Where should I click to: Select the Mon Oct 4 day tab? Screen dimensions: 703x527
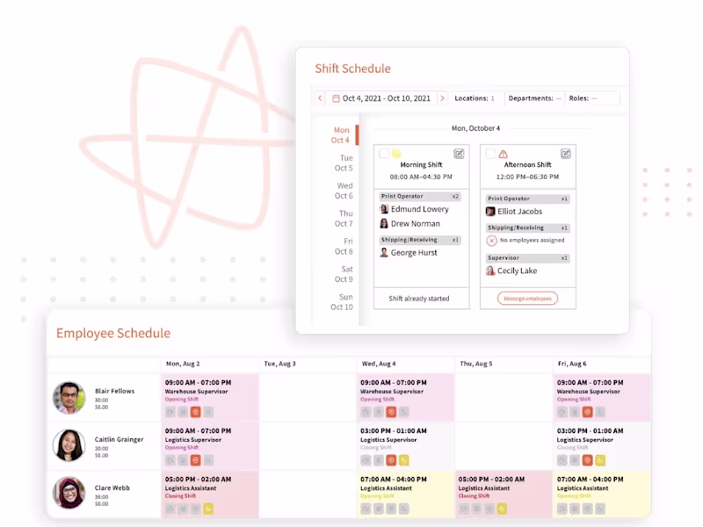pyautogui.click(x=341, y=135)
